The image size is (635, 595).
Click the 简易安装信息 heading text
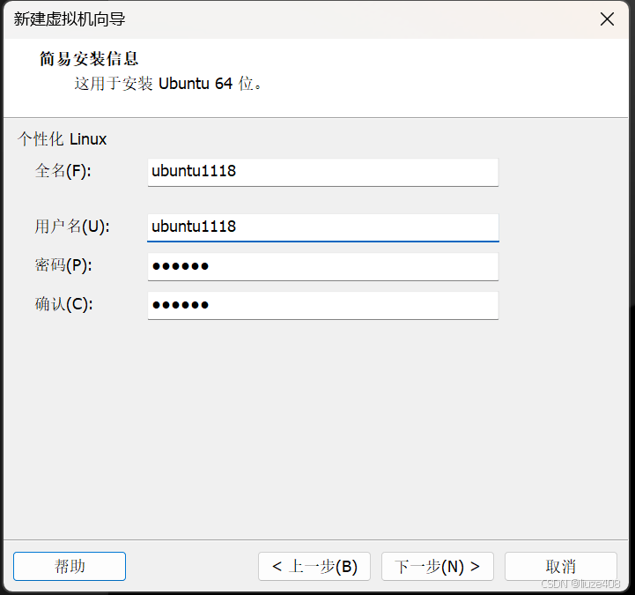click(89, 59)
